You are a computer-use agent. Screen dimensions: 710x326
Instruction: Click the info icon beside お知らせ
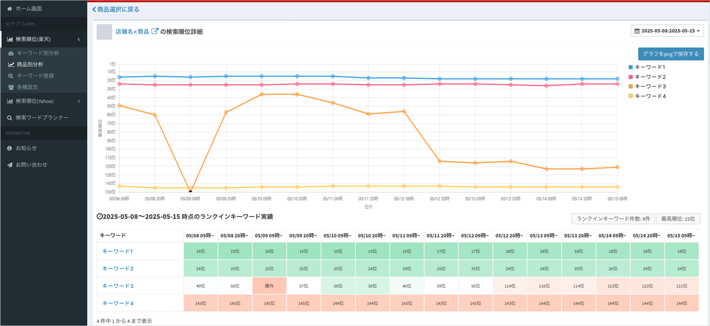[x=9, y=148]
